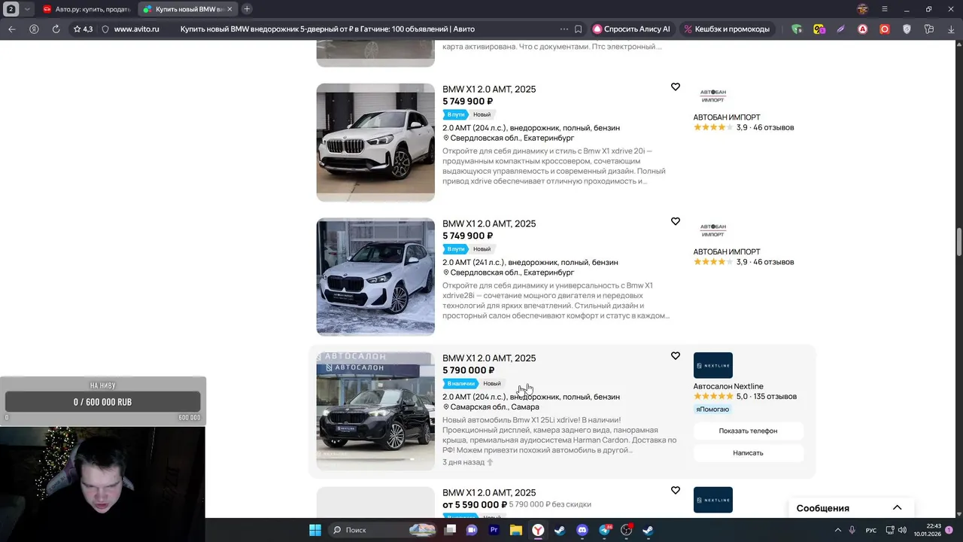Favorite the 241 л.с. Екатеринбург BMW X1
This screenshot has height=542, width=963.
[676, 221]
